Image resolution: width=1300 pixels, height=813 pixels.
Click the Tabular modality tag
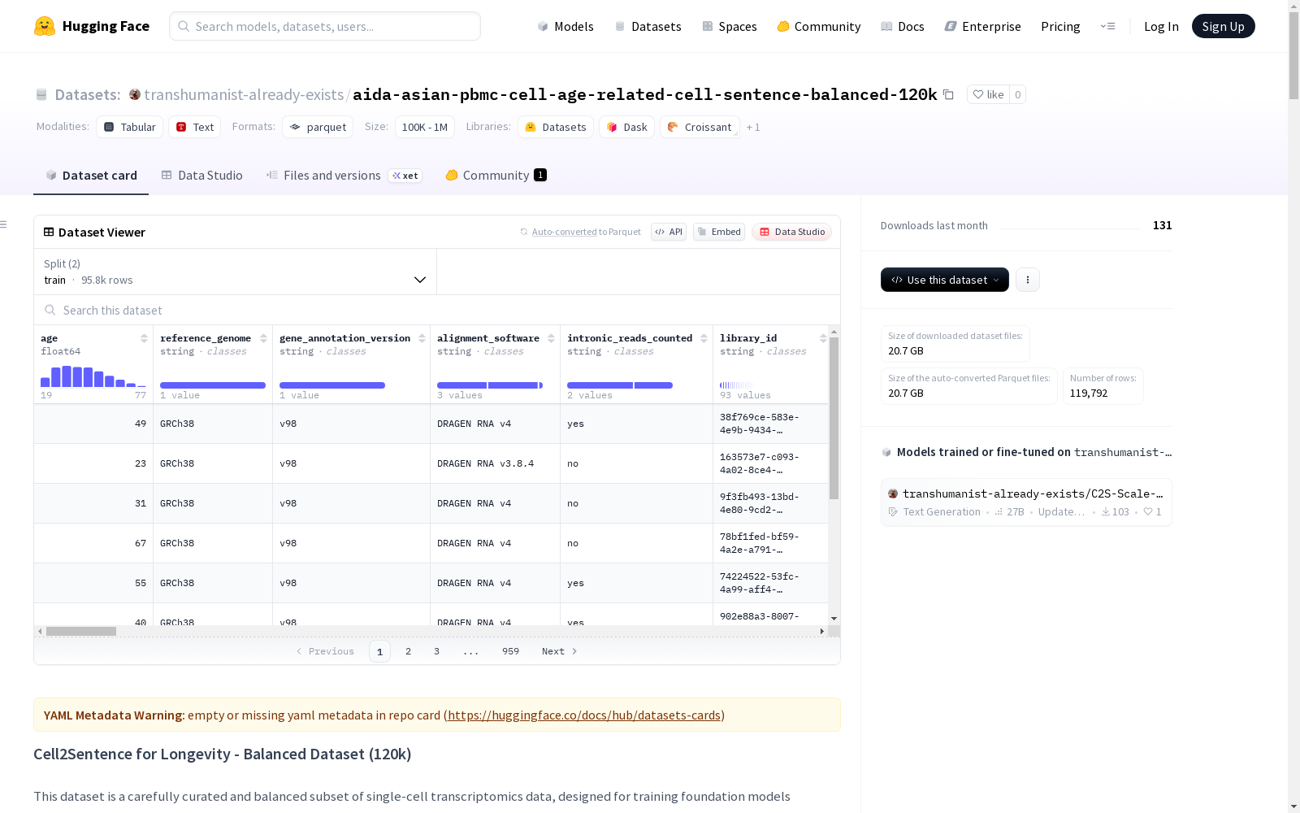[130, 127]
